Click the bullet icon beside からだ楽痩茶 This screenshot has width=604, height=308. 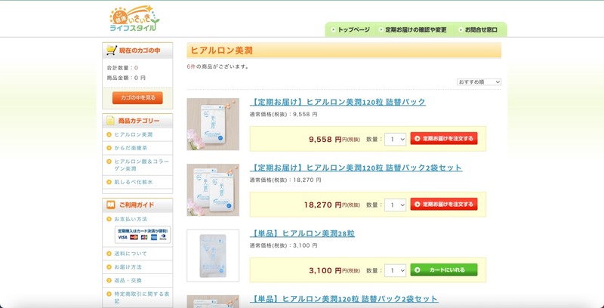coord(108,148)
